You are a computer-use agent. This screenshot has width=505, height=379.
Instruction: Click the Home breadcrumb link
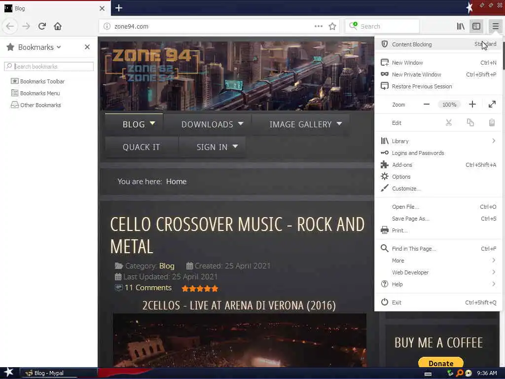[x=176, y=182]
